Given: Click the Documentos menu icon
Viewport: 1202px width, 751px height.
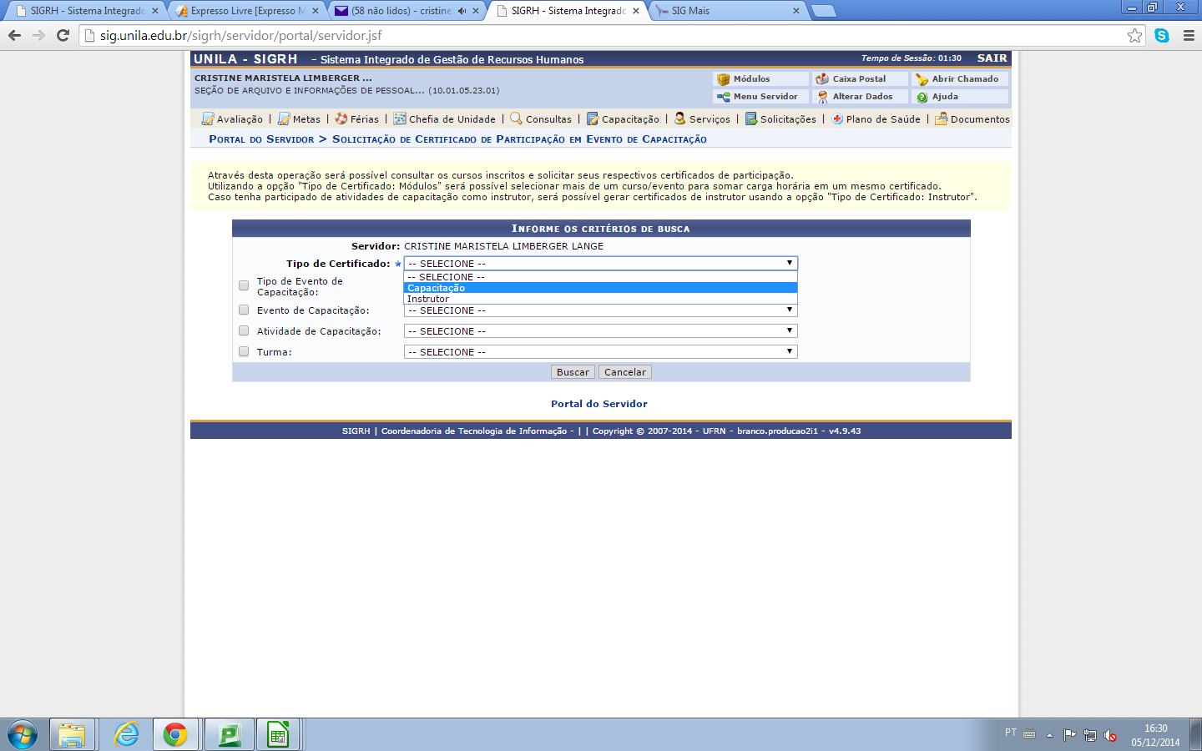Looking at the screenshot, I should click(x=942, y=118).
